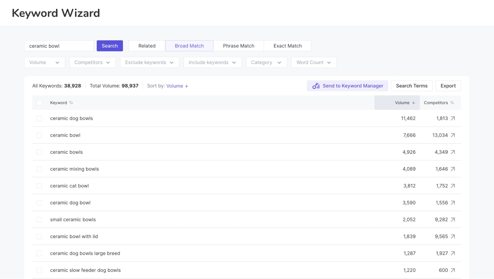Expand the Include keywords dropdown

click(x=213, y=62)
